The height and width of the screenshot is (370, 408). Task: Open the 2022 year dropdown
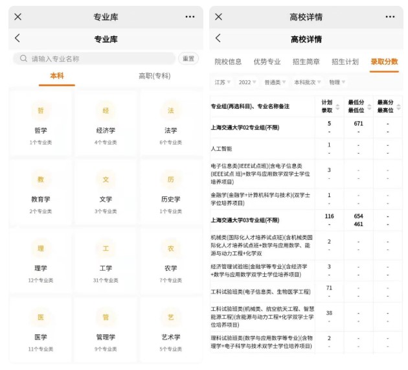click(247, 82)
